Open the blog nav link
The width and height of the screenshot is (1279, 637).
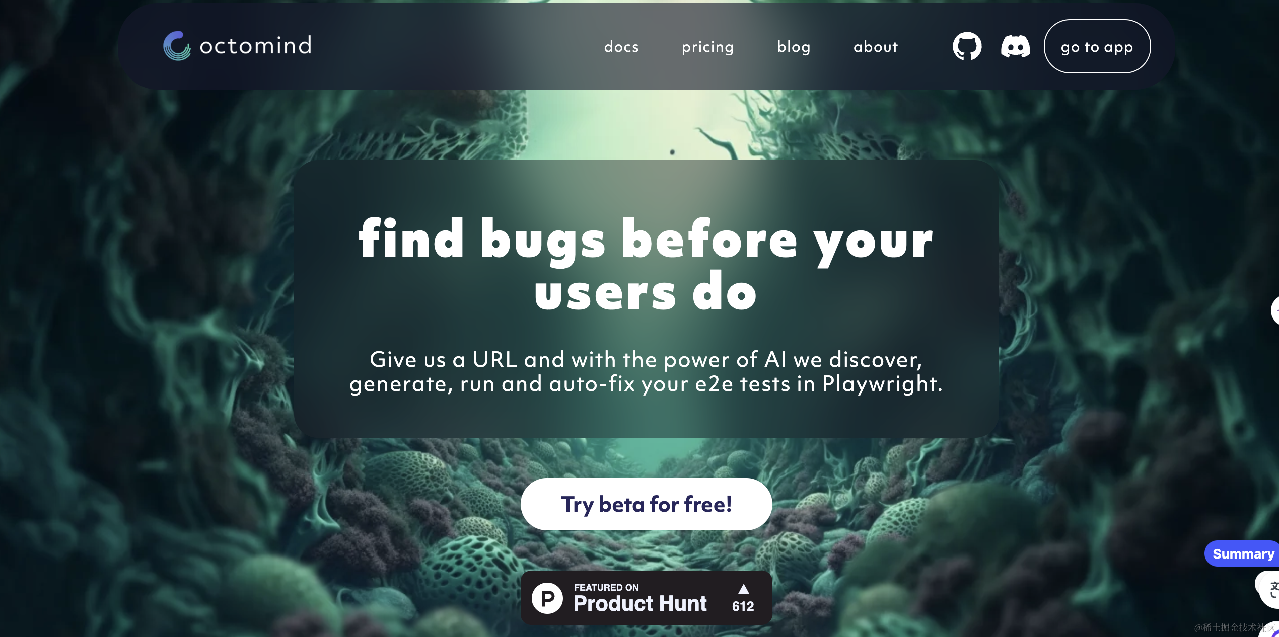[794, 47]
